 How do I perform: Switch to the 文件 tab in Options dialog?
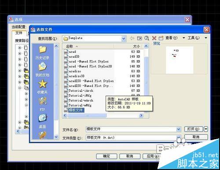19,33
